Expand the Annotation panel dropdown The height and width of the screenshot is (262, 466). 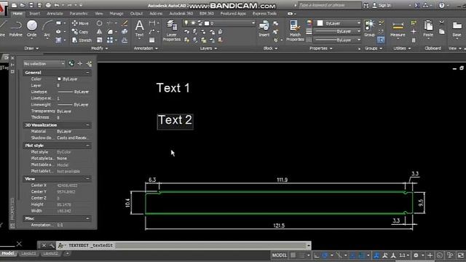click(x=146, y=48)
